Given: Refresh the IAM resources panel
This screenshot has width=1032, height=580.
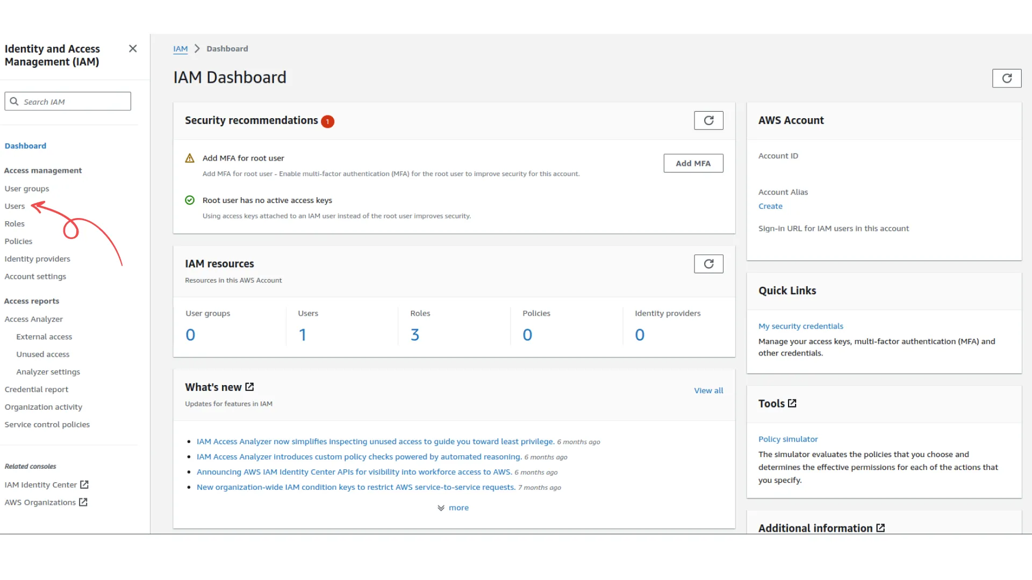Looking at the screenshot, I should (x=708, y=264).
